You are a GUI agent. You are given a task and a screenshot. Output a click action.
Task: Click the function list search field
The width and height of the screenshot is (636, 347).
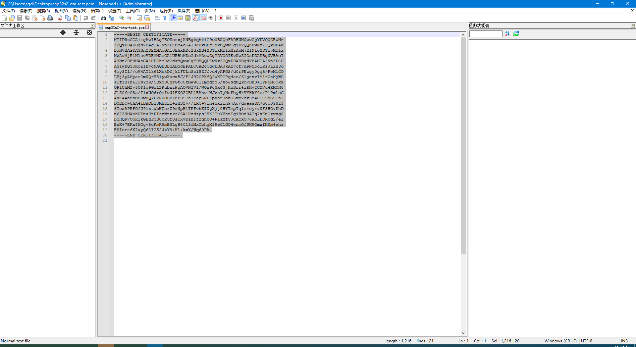click(x=486, y=34)
